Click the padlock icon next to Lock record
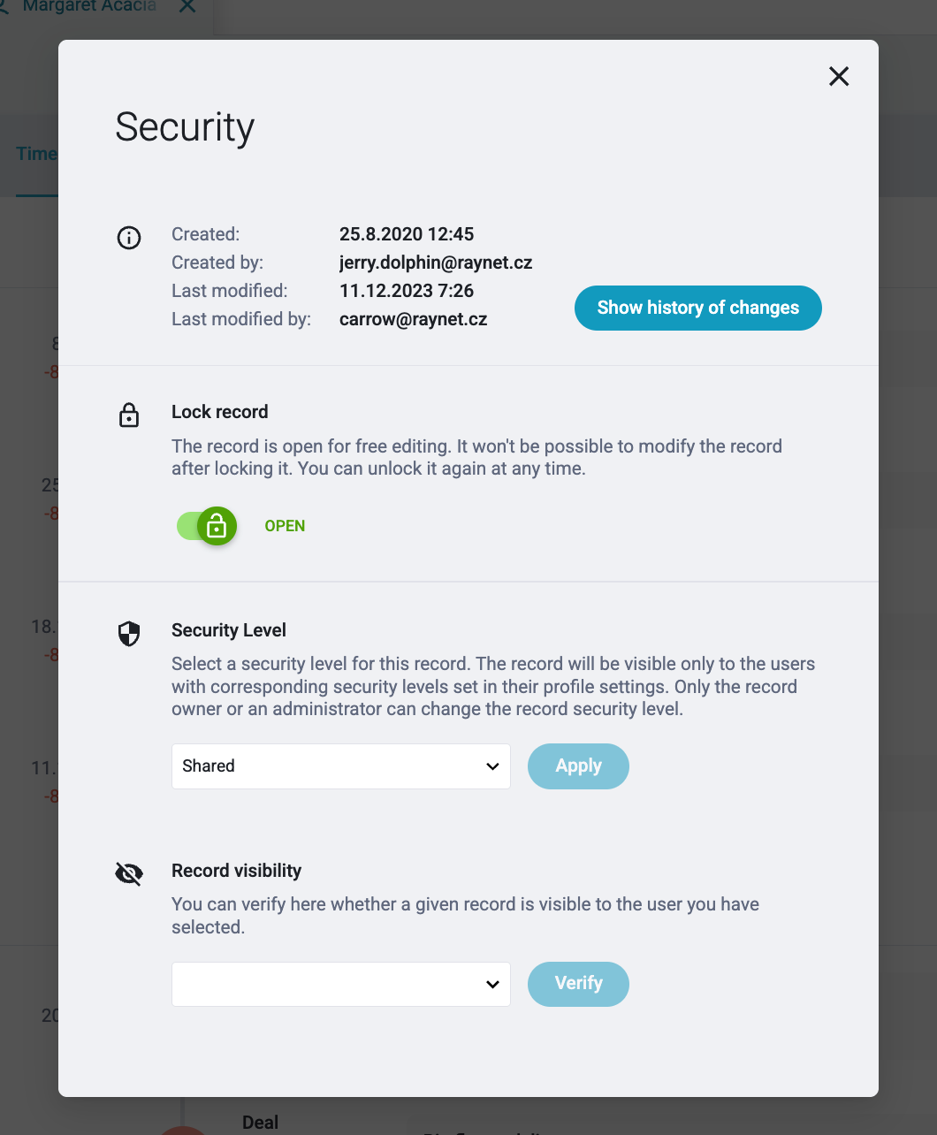Image resolution: width=937 pixels, height=1135 pixels. pyautogui.click(x=129, y=415)
